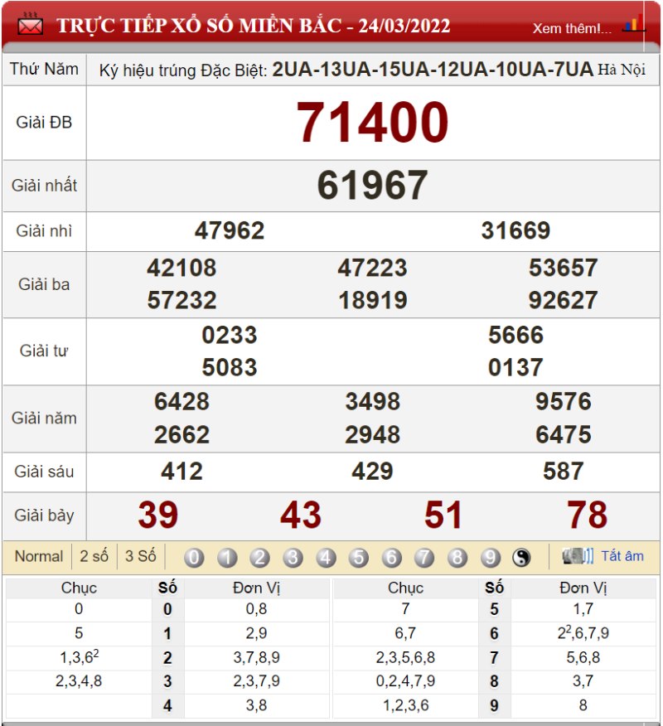This screenshot has width=663, height=726.
Task: Click the yin-yang ball icon
Action: point(521,558)
